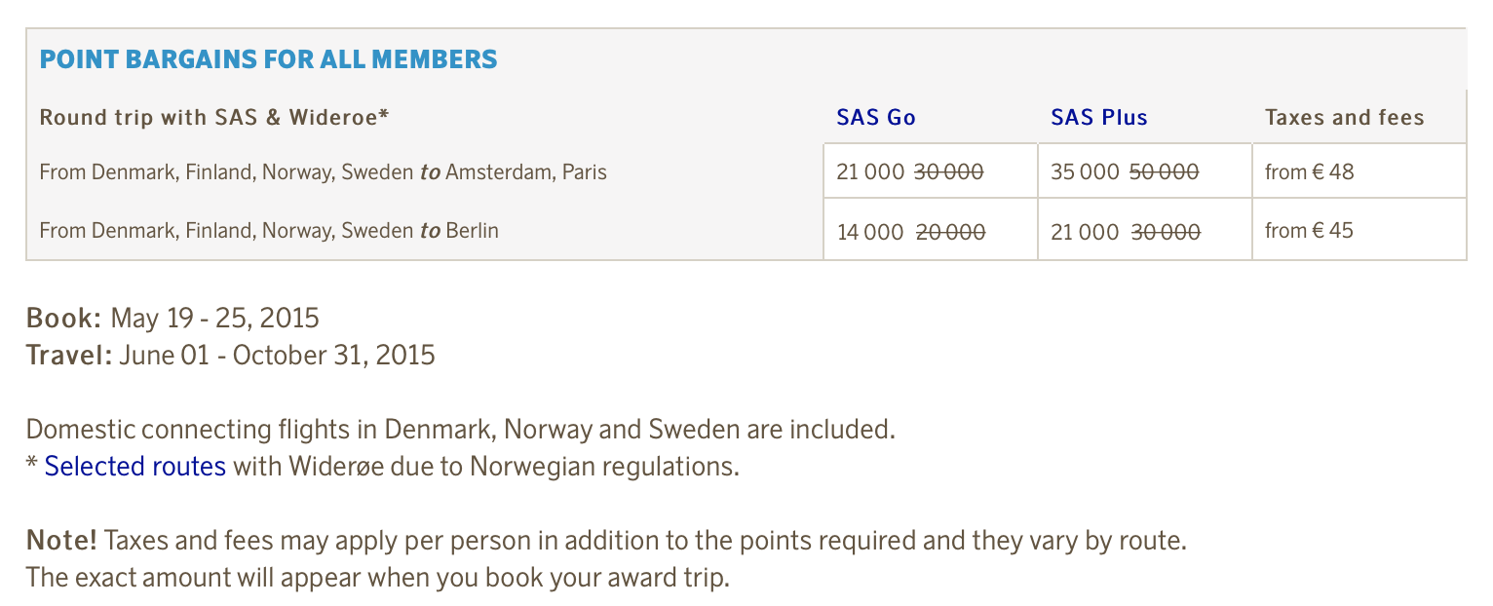1493x606 pixels.
Task: Open the Selected routes link
Action: coord(135,467)
